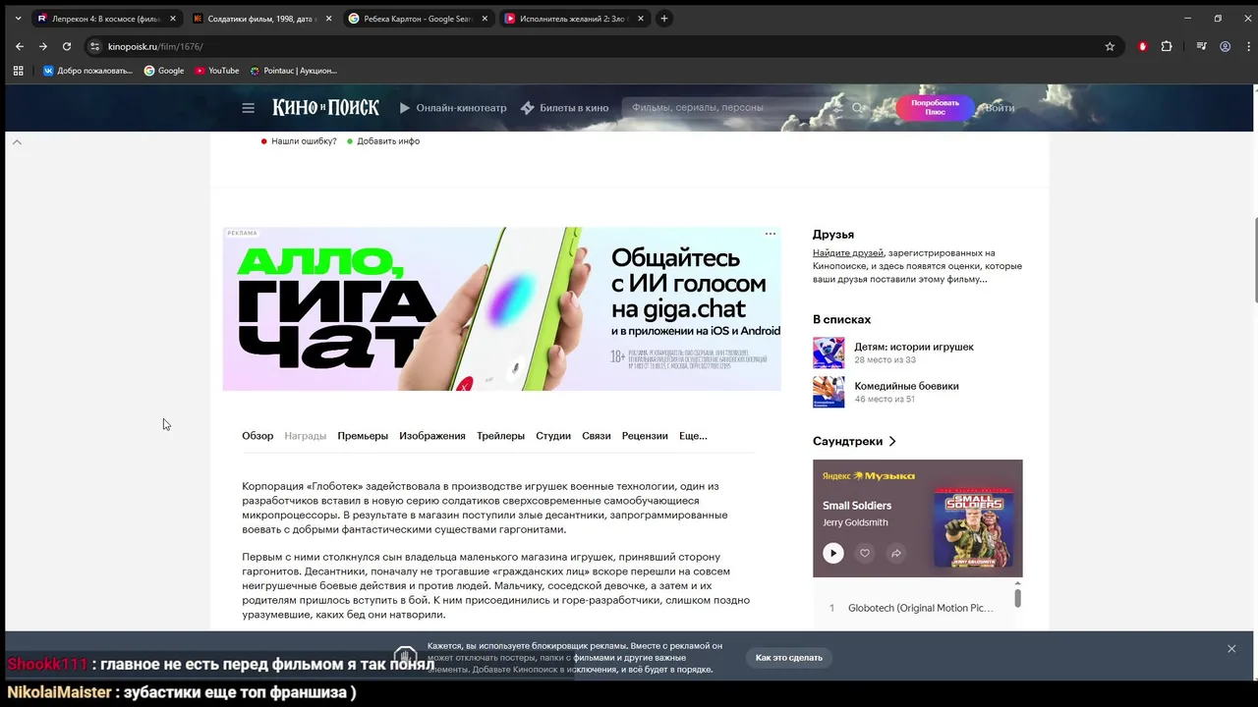
Task: Switch to the Связи tab
Action: (596, 436)
